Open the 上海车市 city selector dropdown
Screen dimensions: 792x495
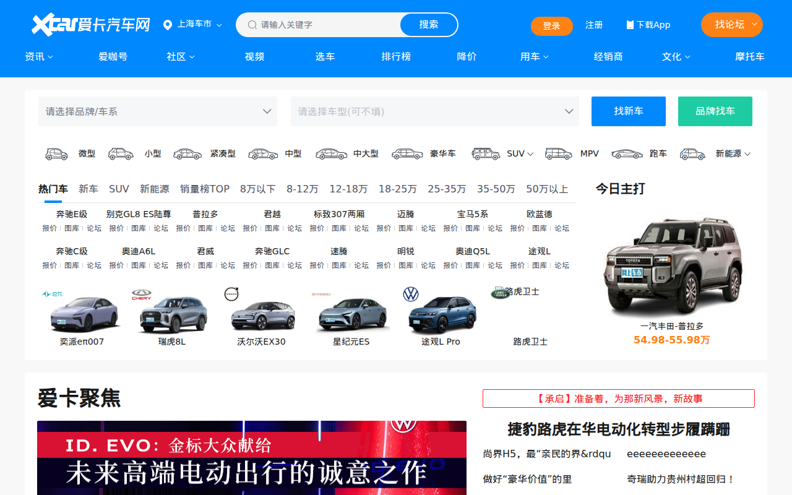coord(192,25)
